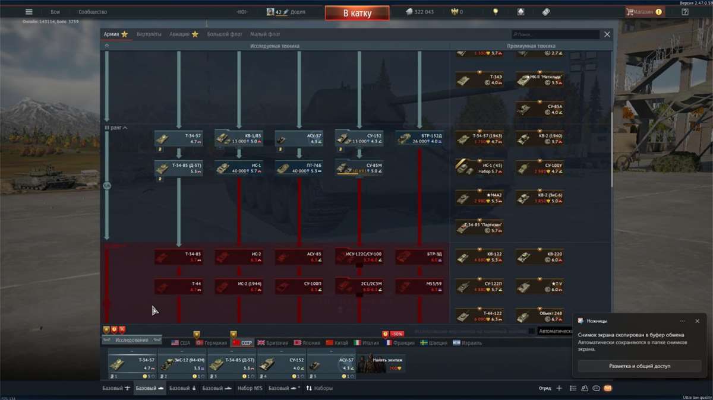This screenshot has height=400, width=713.
Task: Open the orange mail envelope icon
Action: [x=607, y=388]
